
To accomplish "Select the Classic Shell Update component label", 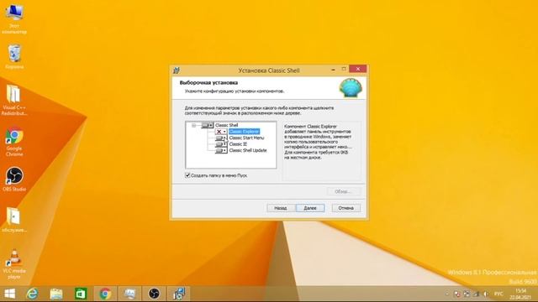I will (x=248, y=150).
